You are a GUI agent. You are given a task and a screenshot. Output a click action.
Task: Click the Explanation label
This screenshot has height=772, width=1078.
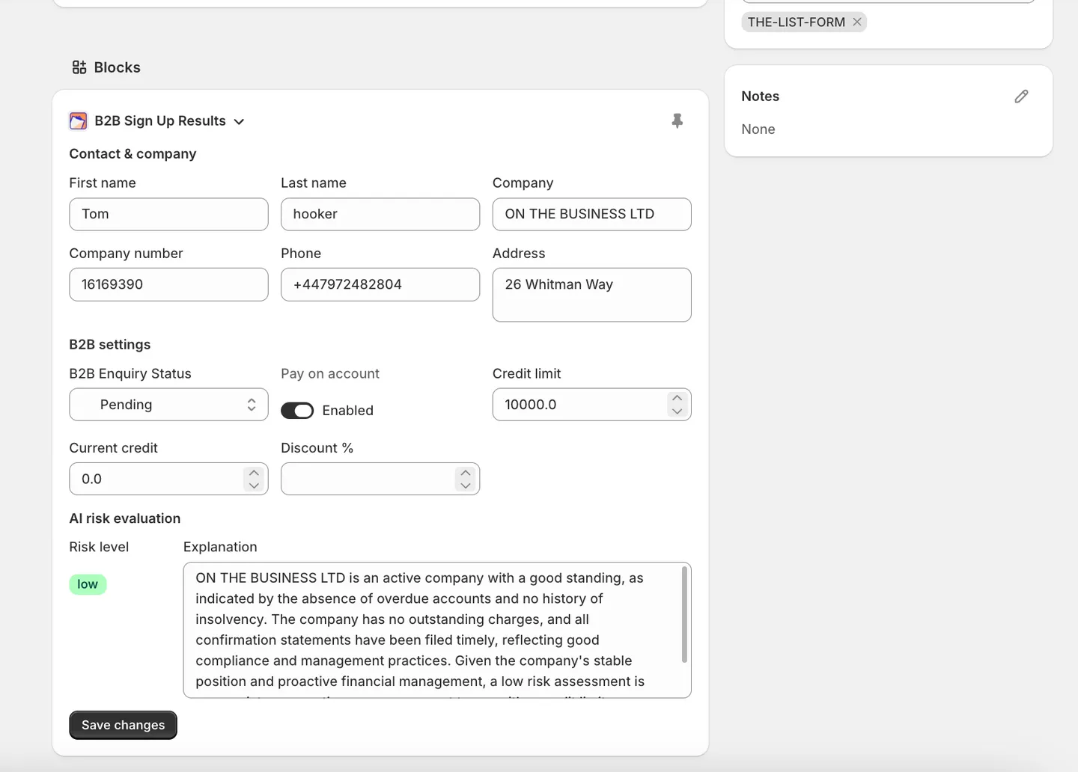point(220,547)
